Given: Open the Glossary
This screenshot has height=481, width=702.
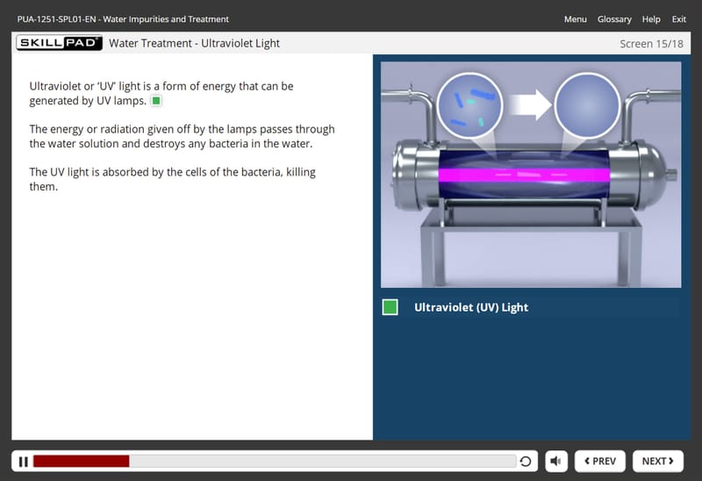Looking at the screenshot, I should [x=614, y=19].
